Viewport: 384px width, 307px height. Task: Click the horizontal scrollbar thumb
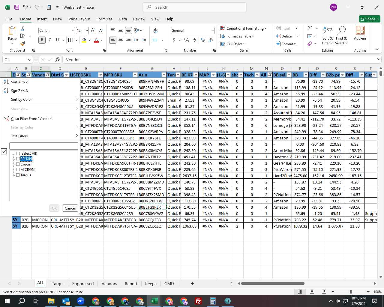pos(273,284)
